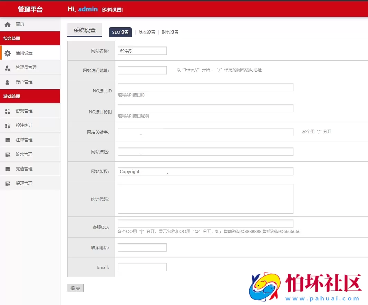Screen dimensions: 368x305
Task: Click the document icon beside 注单管理
Action: tap(8, 140)
